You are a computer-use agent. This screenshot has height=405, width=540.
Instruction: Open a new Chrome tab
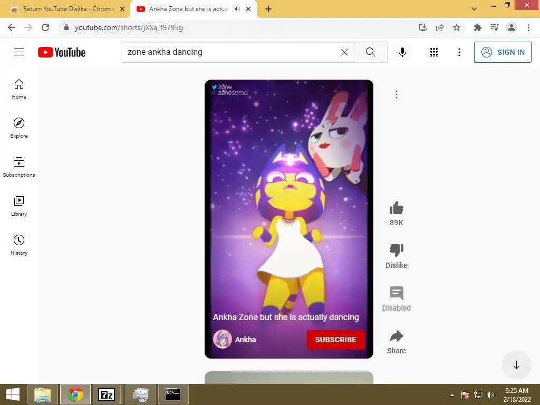point(268,9)
